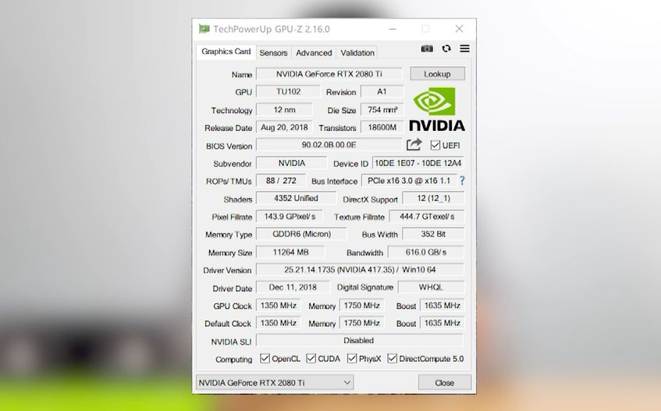The image size is (661, 411).
Task: Click the refresh arrows icon
Action: [446, 49]
